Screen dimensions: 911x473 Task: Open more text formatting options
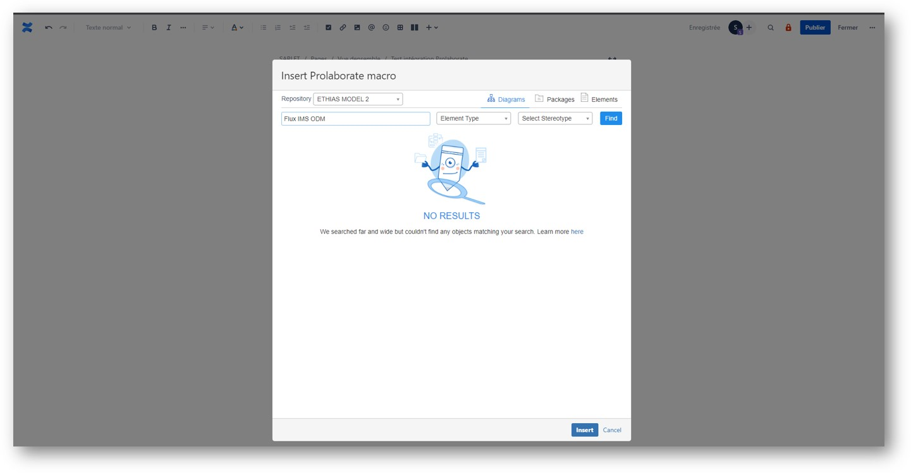point(183,28)
